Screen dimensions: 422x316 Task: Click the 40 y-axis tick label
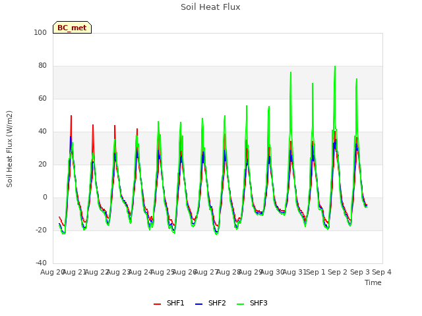coord(42,132)
